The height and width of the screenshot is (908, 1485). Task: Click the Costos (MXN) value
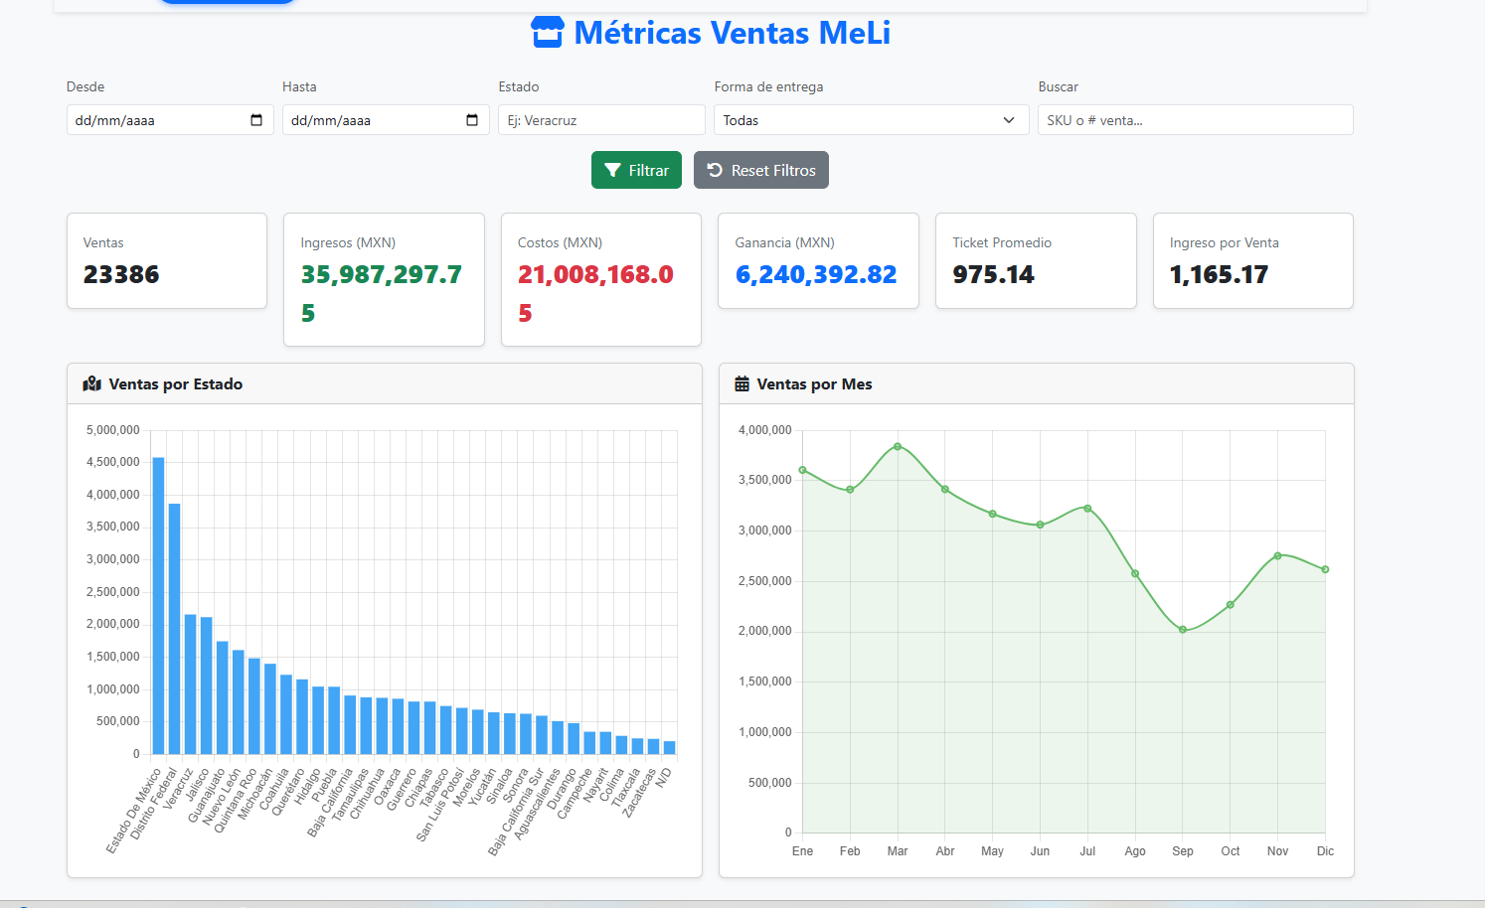[596, 293]
